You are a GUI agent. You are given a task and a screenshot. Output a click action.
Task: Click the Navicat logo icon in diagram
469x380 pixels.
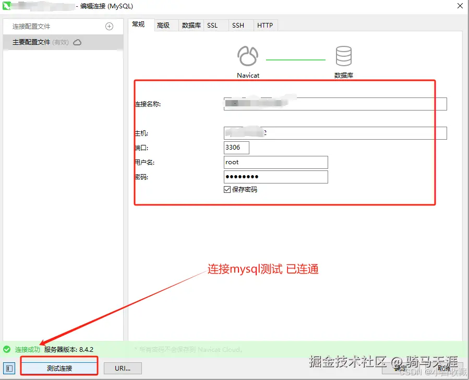pos(248,56)
